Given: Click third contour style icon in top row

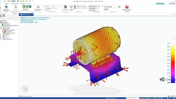Looking at the screenshot, I should [30, 7].
